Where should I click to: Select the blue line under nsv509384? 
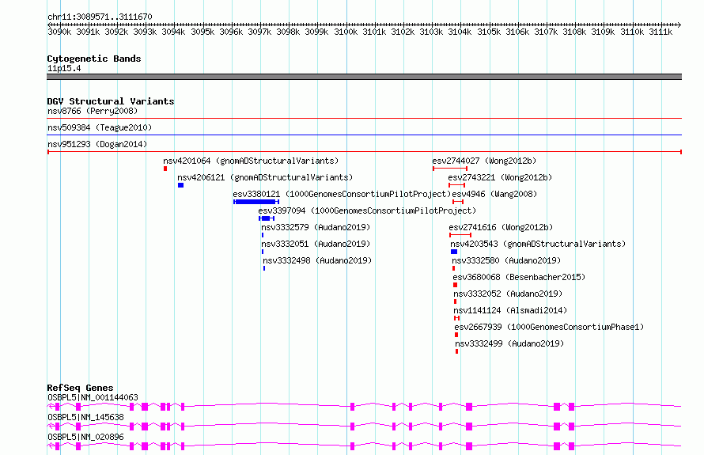coord(364,135)
